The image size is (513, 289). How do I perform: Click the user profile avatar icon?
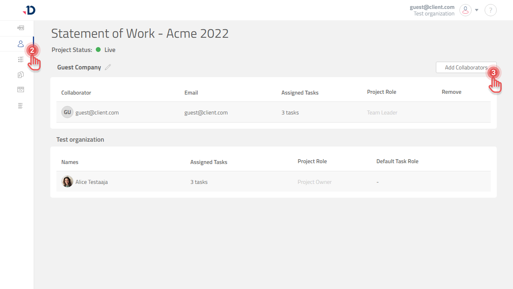pyautogui.click(x=465, y=10)
